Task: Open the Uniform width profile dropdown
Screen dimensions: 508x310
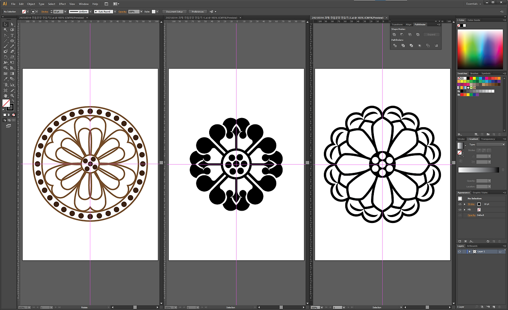Action: click(x=90, y=12)
